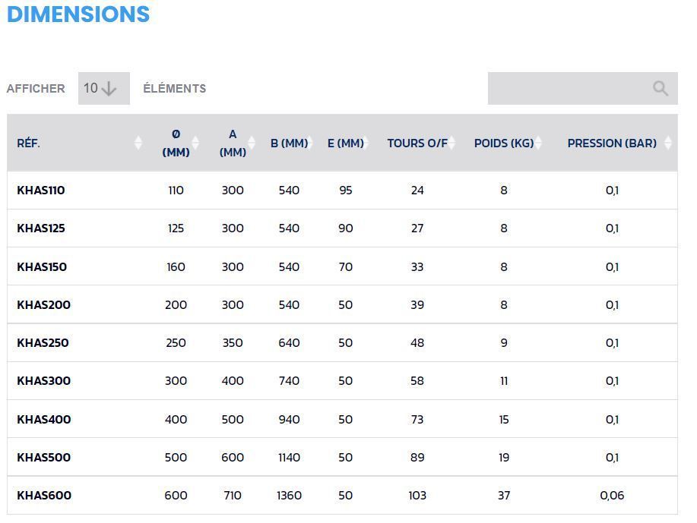Open the Afficher 10 elements dropdown
697x523 pixels.
103,89
